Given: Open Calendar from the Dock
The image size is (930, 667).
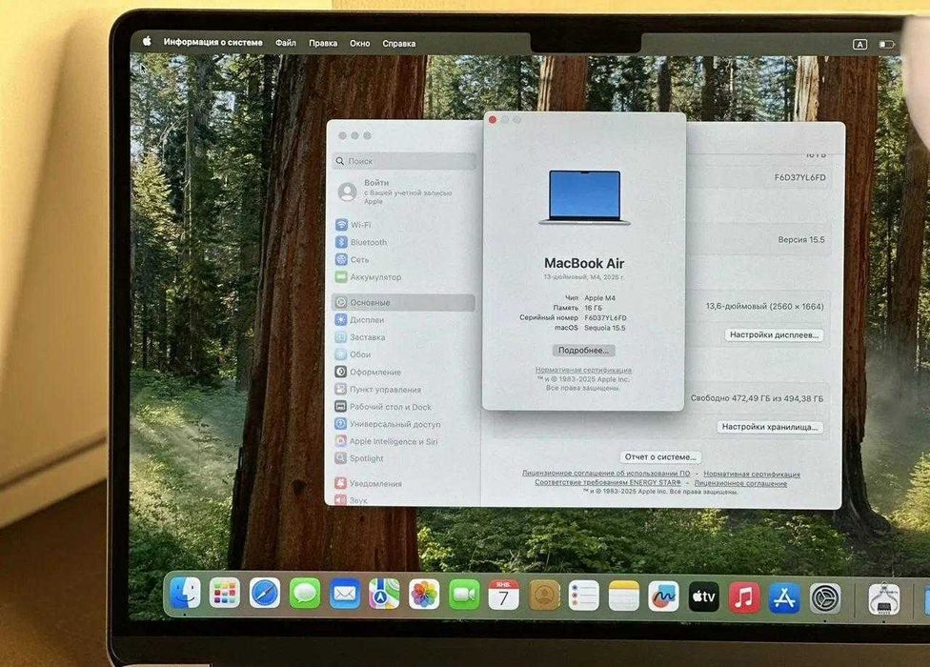Looking at the screenshot, I should (503, 596).
